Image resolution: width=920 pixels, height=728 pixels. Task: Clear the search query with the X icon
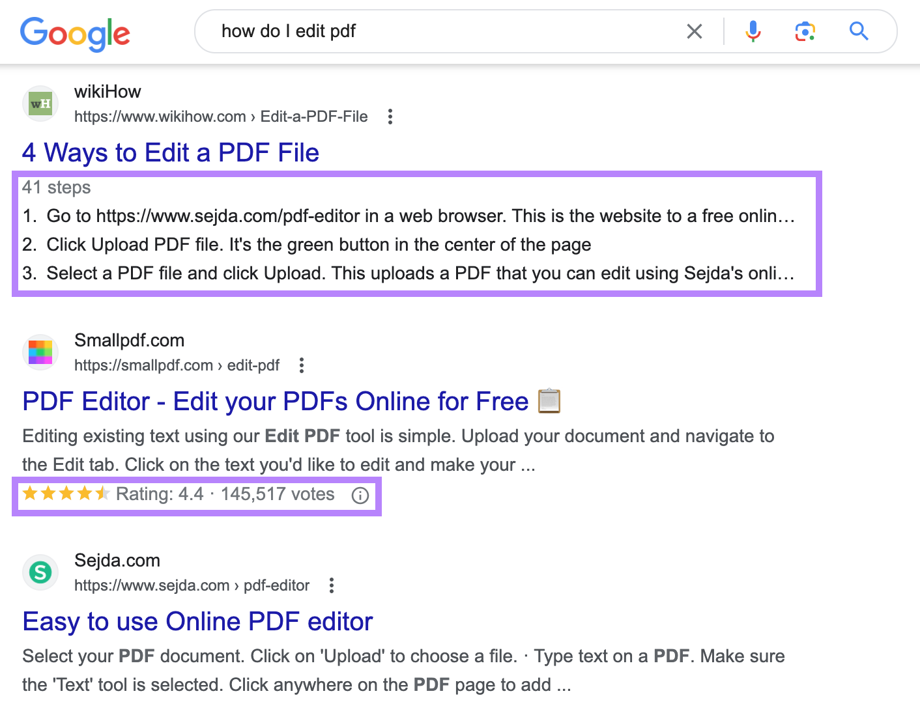694,31
